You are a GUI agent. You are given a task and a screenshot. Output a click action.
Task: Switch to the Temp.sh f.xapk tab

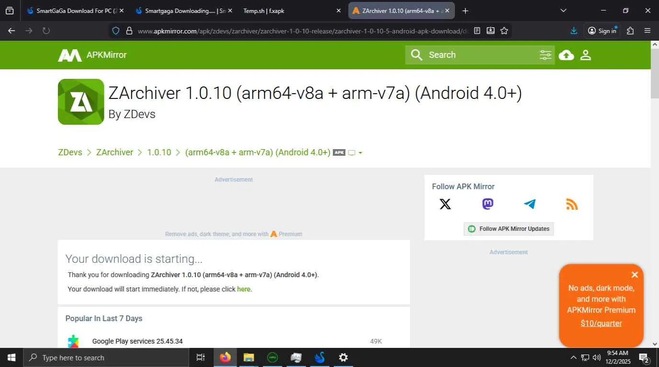(292, 11)
